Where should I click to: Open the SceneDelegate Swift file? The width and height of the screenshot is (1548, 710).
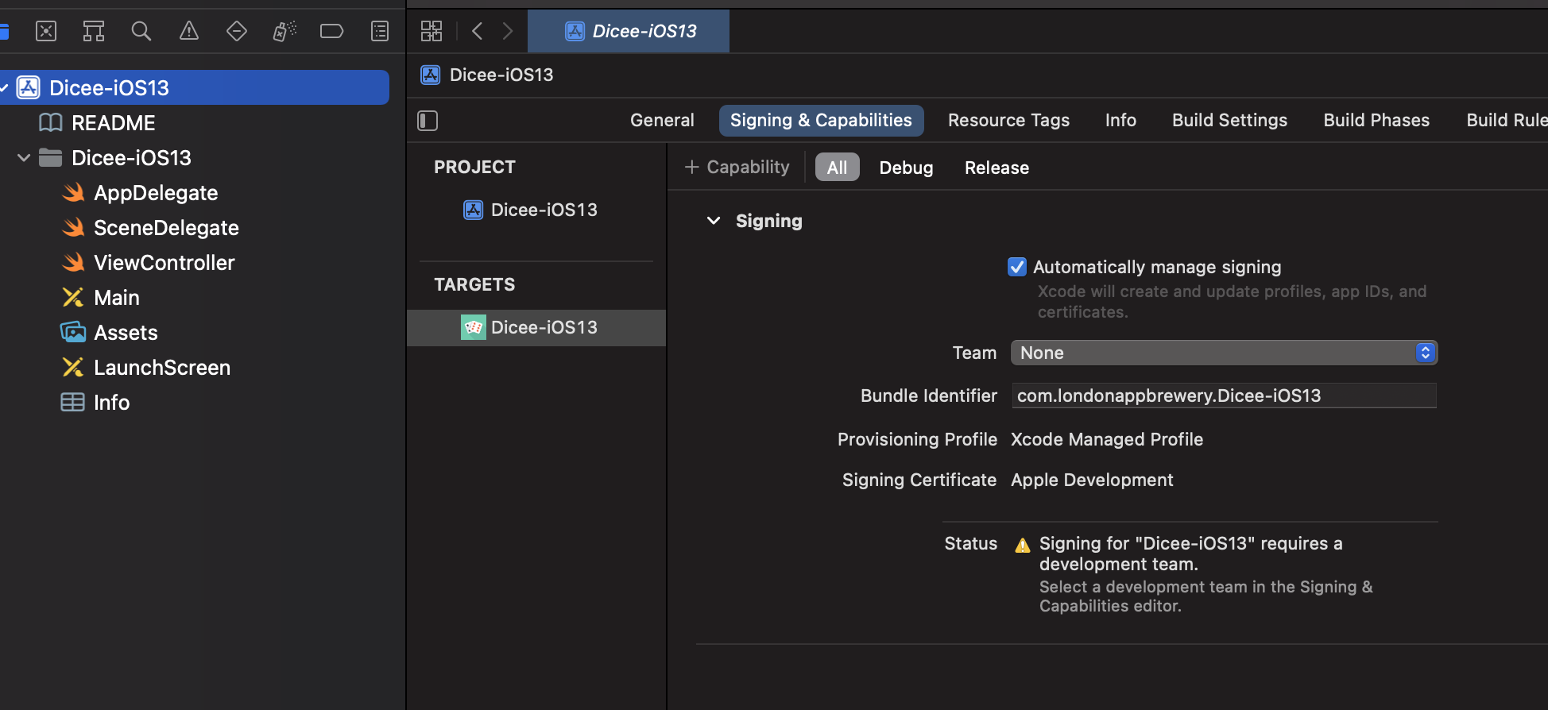click(166, 228)
